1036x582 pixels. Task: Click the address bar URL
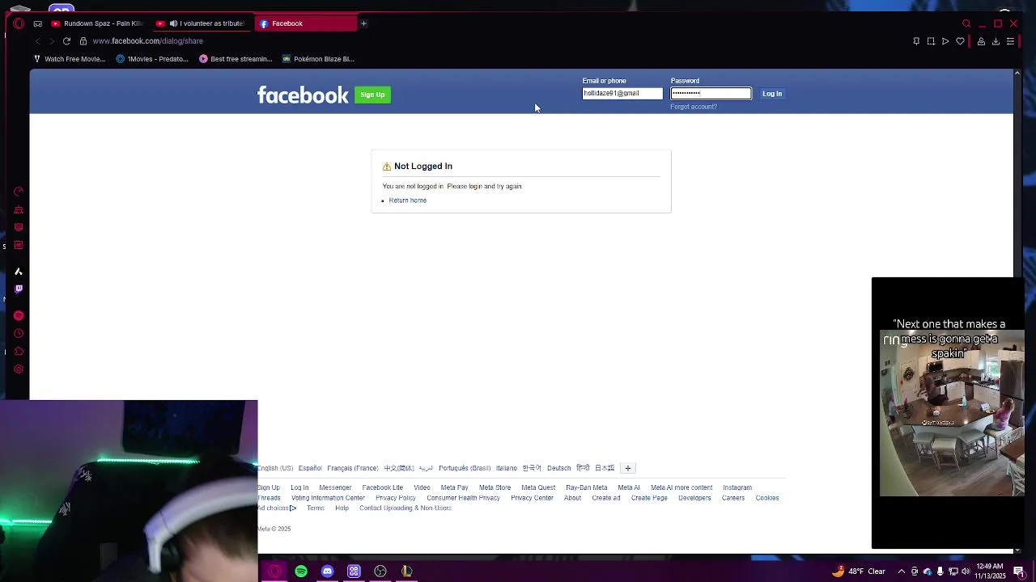pos(148,41)
